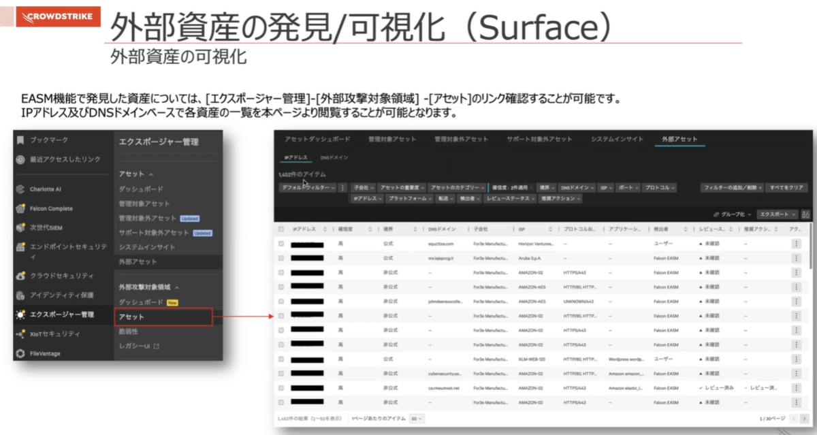
Task: Click the FileVantage icon
Action: tap(20, 353)
